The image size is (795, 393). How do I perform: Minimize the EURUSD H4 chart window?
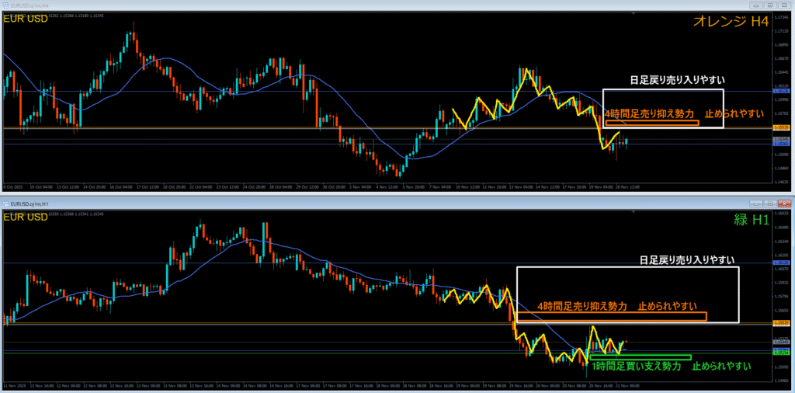756,5
